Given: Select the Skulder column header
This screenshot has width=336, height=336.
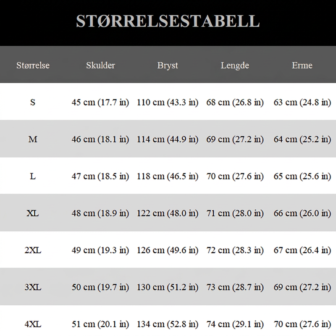Looking at the screenshot, I should pyautogui.click(x=100, y=66).
